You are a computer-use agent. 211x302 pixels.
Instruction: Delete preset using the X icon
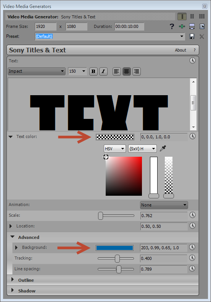[x=201, y=36]
